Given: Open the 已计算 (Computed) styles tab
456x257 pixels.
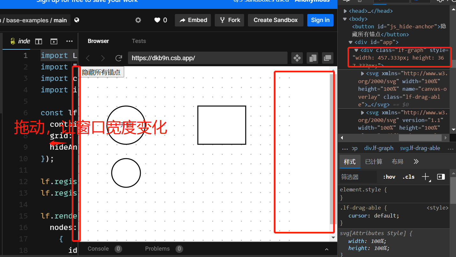Looking at the screenshot, I should 373,161.
